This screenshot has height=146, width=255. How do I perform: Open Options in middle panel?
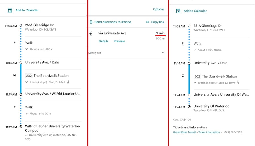(x=159, y=9)
